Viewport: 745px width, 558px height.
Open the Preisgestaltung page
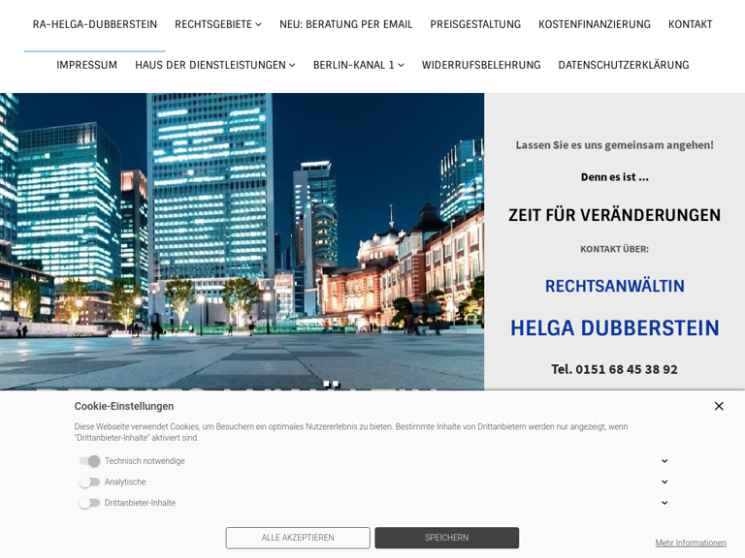coord(475,24)
